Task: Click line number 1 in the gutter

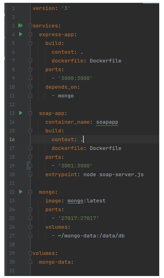Action: tap(13, 8)
